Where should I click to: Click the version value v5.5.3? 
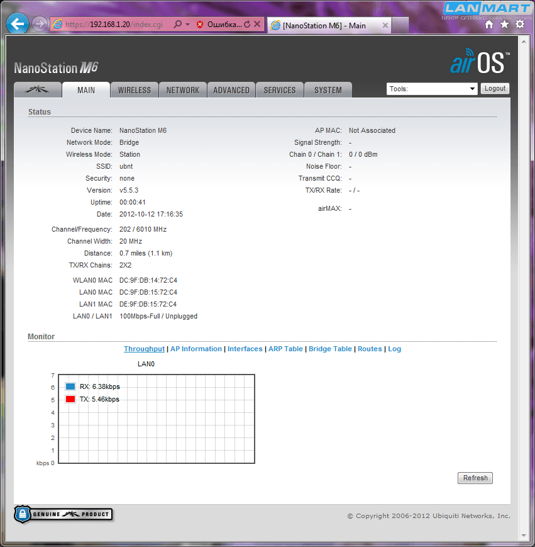(129, 190)
